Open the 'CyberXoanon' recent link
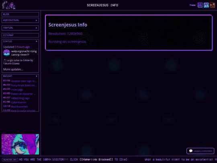The image size is (217, 163). coord(18,103)
